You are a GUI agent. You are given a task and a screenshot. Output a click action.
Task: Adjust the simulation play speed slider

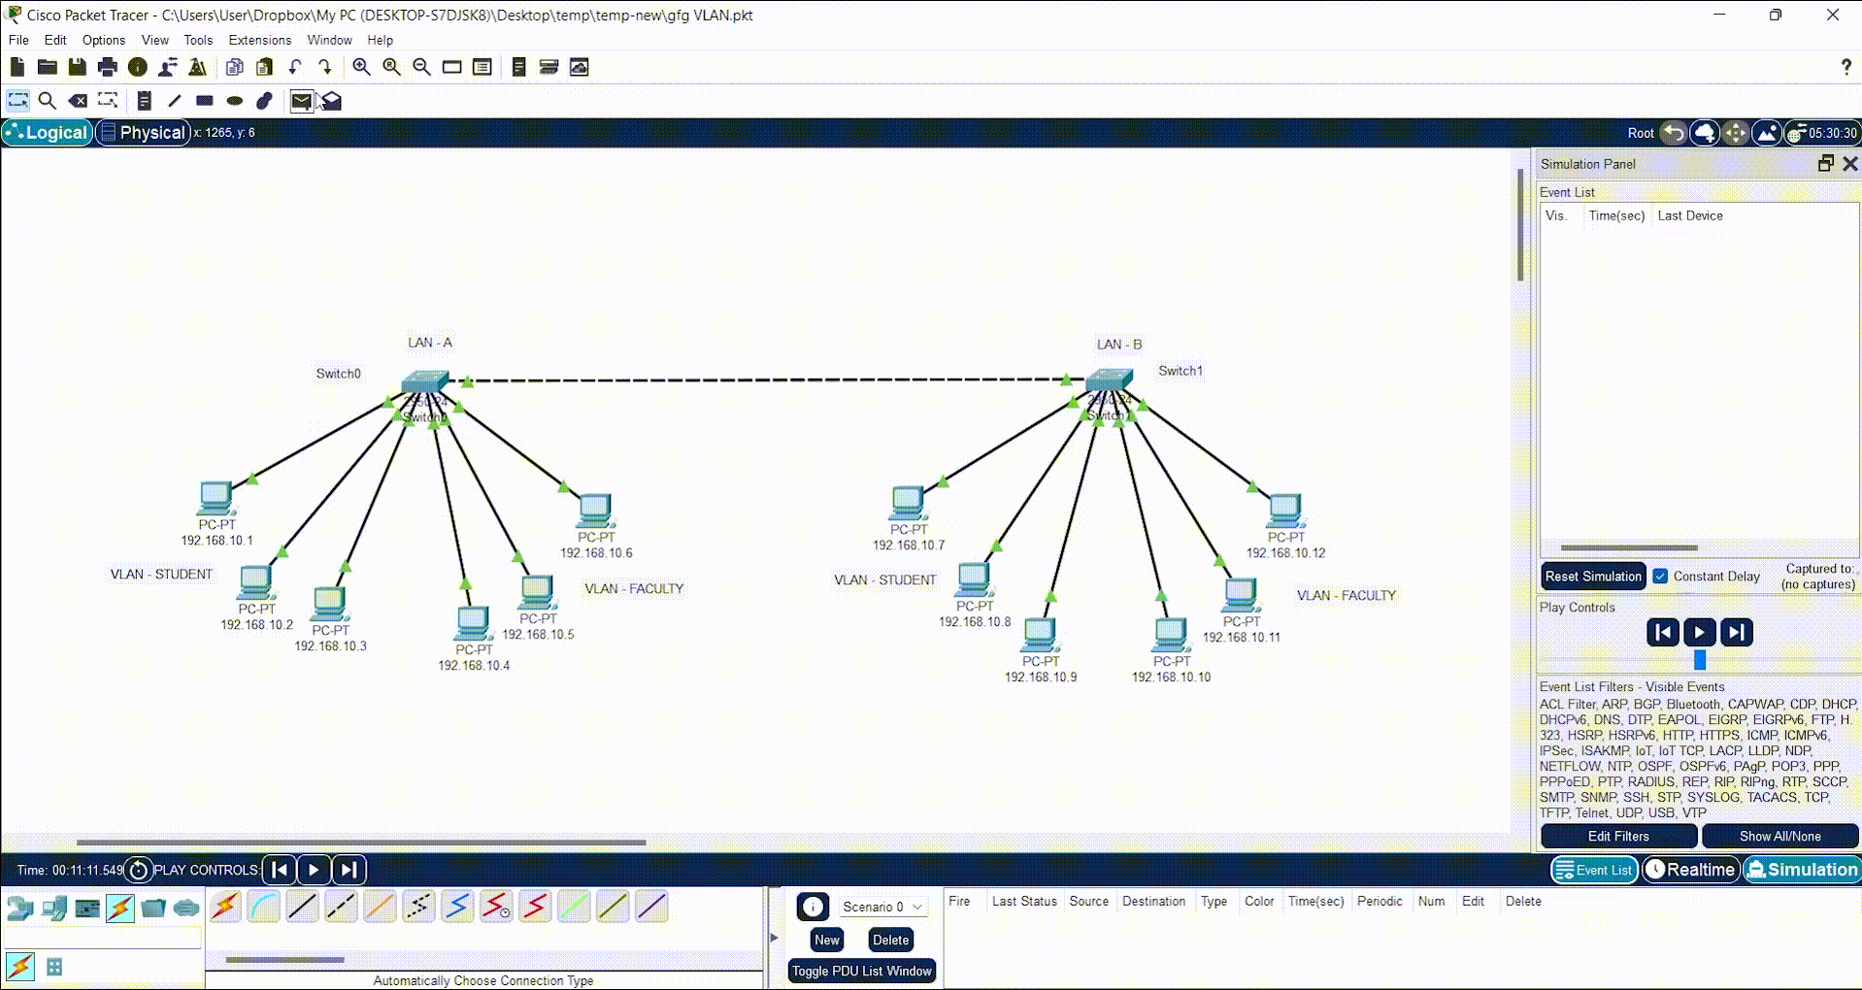(x=1700, y=660)
